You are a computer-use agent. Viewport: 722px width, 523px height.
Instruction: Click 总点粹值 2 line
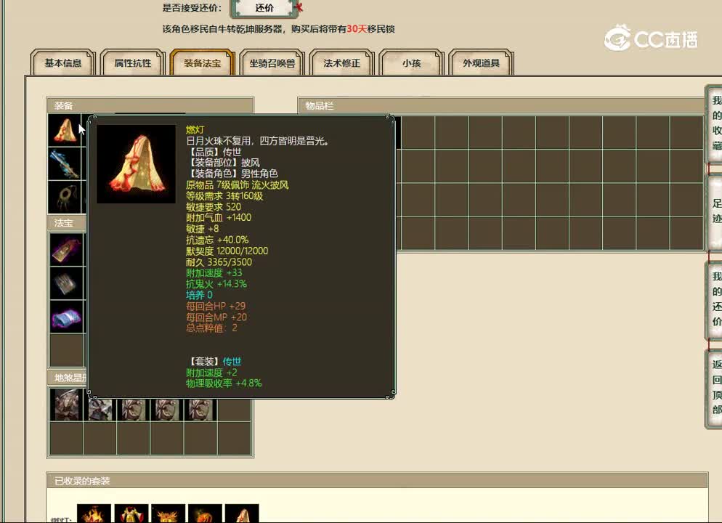pos(212,328)
